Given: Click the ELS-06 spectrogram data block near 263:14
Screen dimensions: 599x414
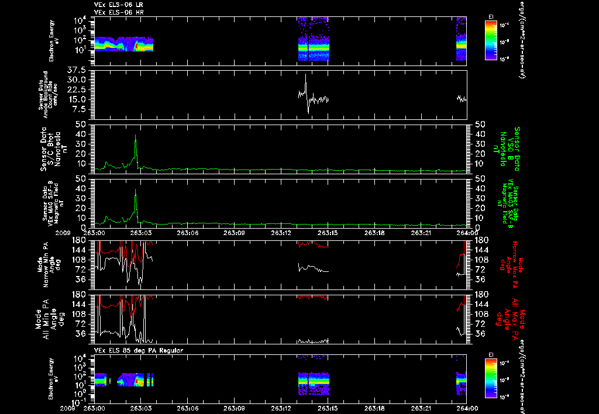Looking at the screenshot, I should coord(314,39).
